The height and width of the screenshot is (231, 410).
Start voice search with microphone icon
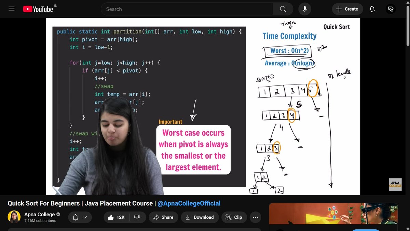tap(305, 9)
